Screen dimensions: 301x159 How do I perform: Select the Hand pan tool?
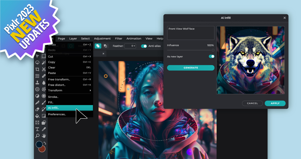(44, 136)
